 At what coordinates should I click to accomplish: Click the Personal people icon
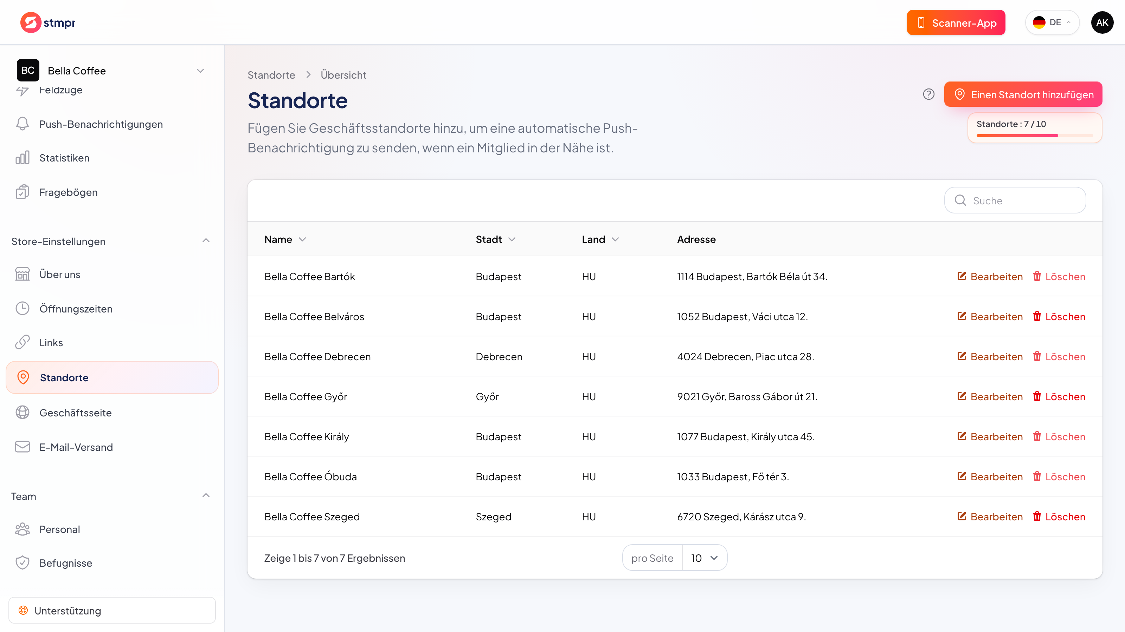[22, 529]
